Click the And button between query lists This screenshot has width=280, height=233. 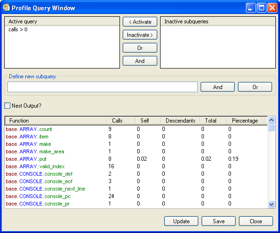(x=140, y=61)
